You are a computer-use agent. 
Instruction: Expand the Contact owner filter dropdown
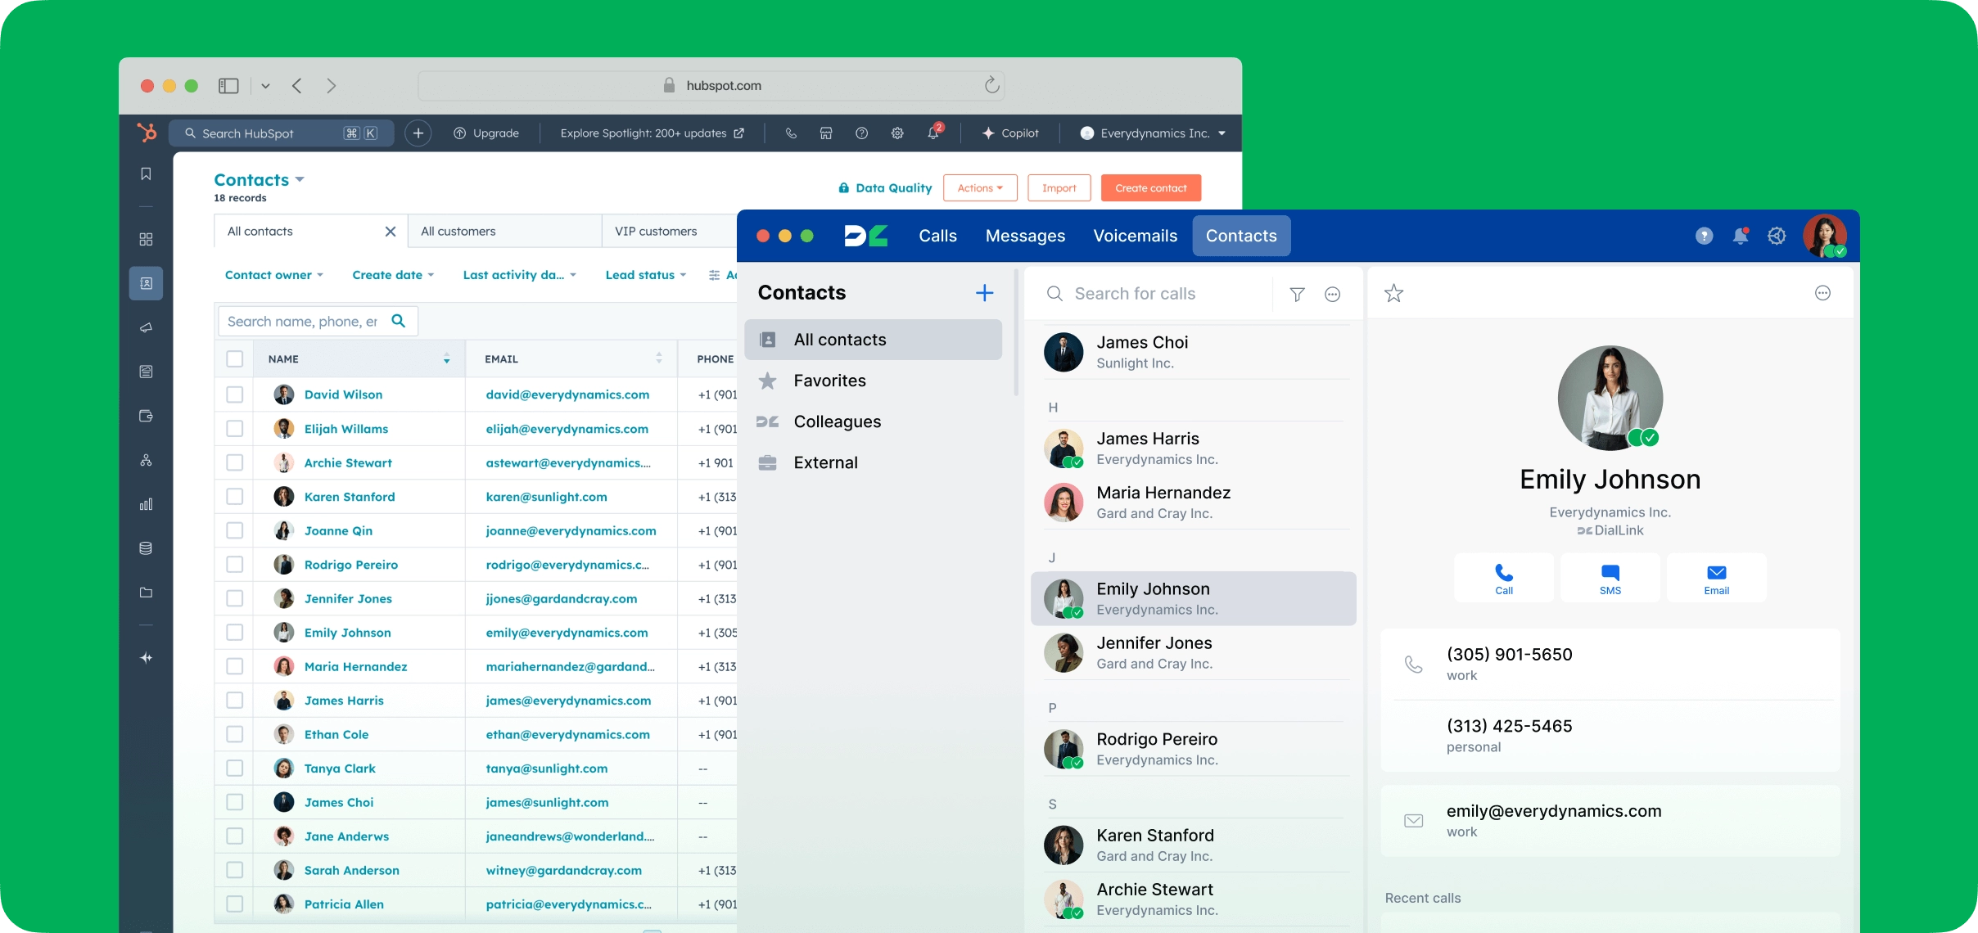(x=273, y=275)
